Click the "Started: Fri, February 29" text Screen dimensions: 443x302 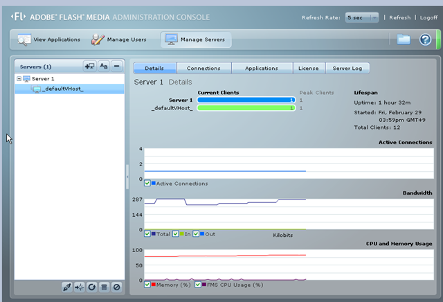point(388,112)
